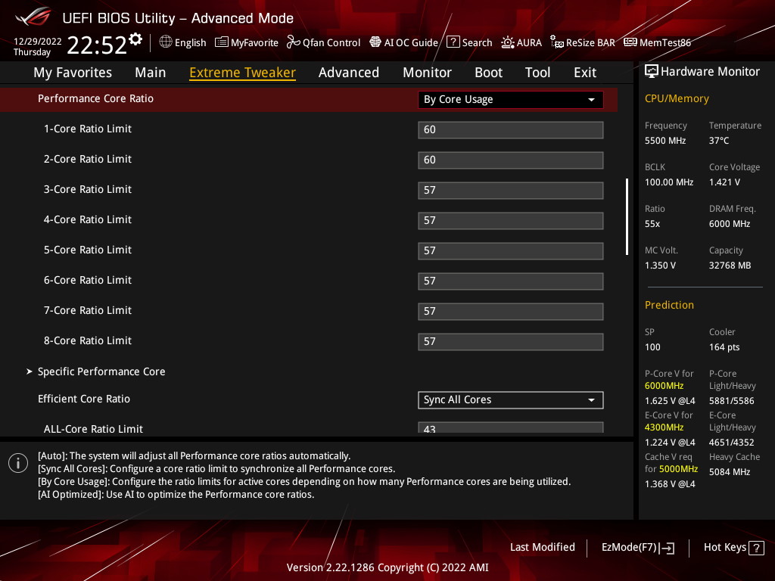Click the 4300MHz E-Core prediction value

(x=664, y=427)
